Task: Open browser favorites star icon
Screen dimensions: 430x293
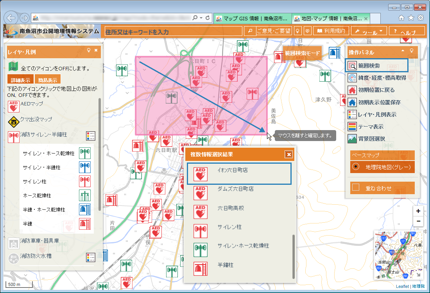Action: click(411, 18)
